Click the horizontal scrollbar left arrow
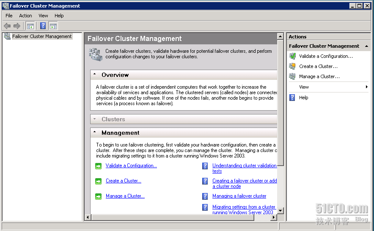The image size is (374, 231). (88, 217)
